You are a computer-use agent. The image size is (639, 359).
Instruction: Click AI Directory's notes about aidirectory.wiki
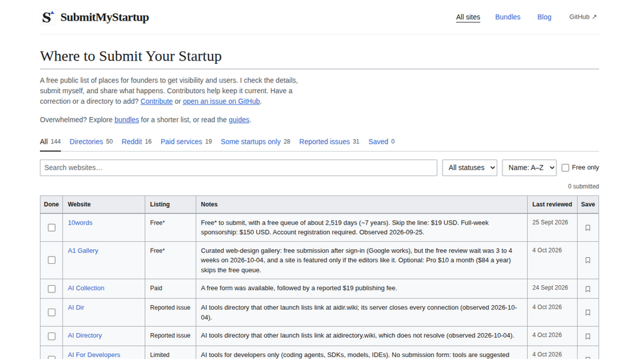tap(357, 335)
